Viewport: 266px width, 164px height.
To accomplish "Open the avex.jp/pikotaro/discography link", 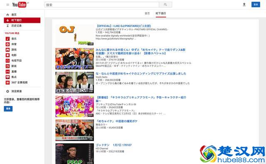I will click(116, 39).
